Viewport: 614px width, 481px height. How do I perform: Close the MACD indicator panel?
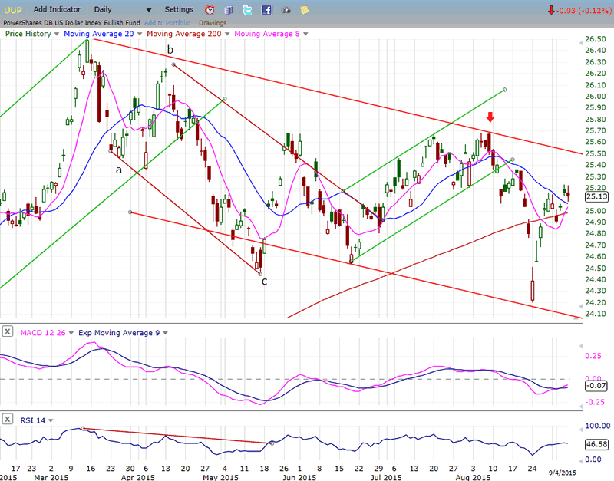point(7,332)
